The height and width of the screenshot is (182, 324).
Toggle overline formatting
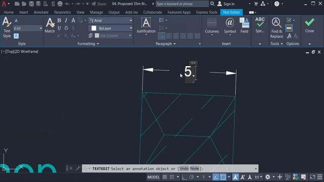tap(66, 28)
